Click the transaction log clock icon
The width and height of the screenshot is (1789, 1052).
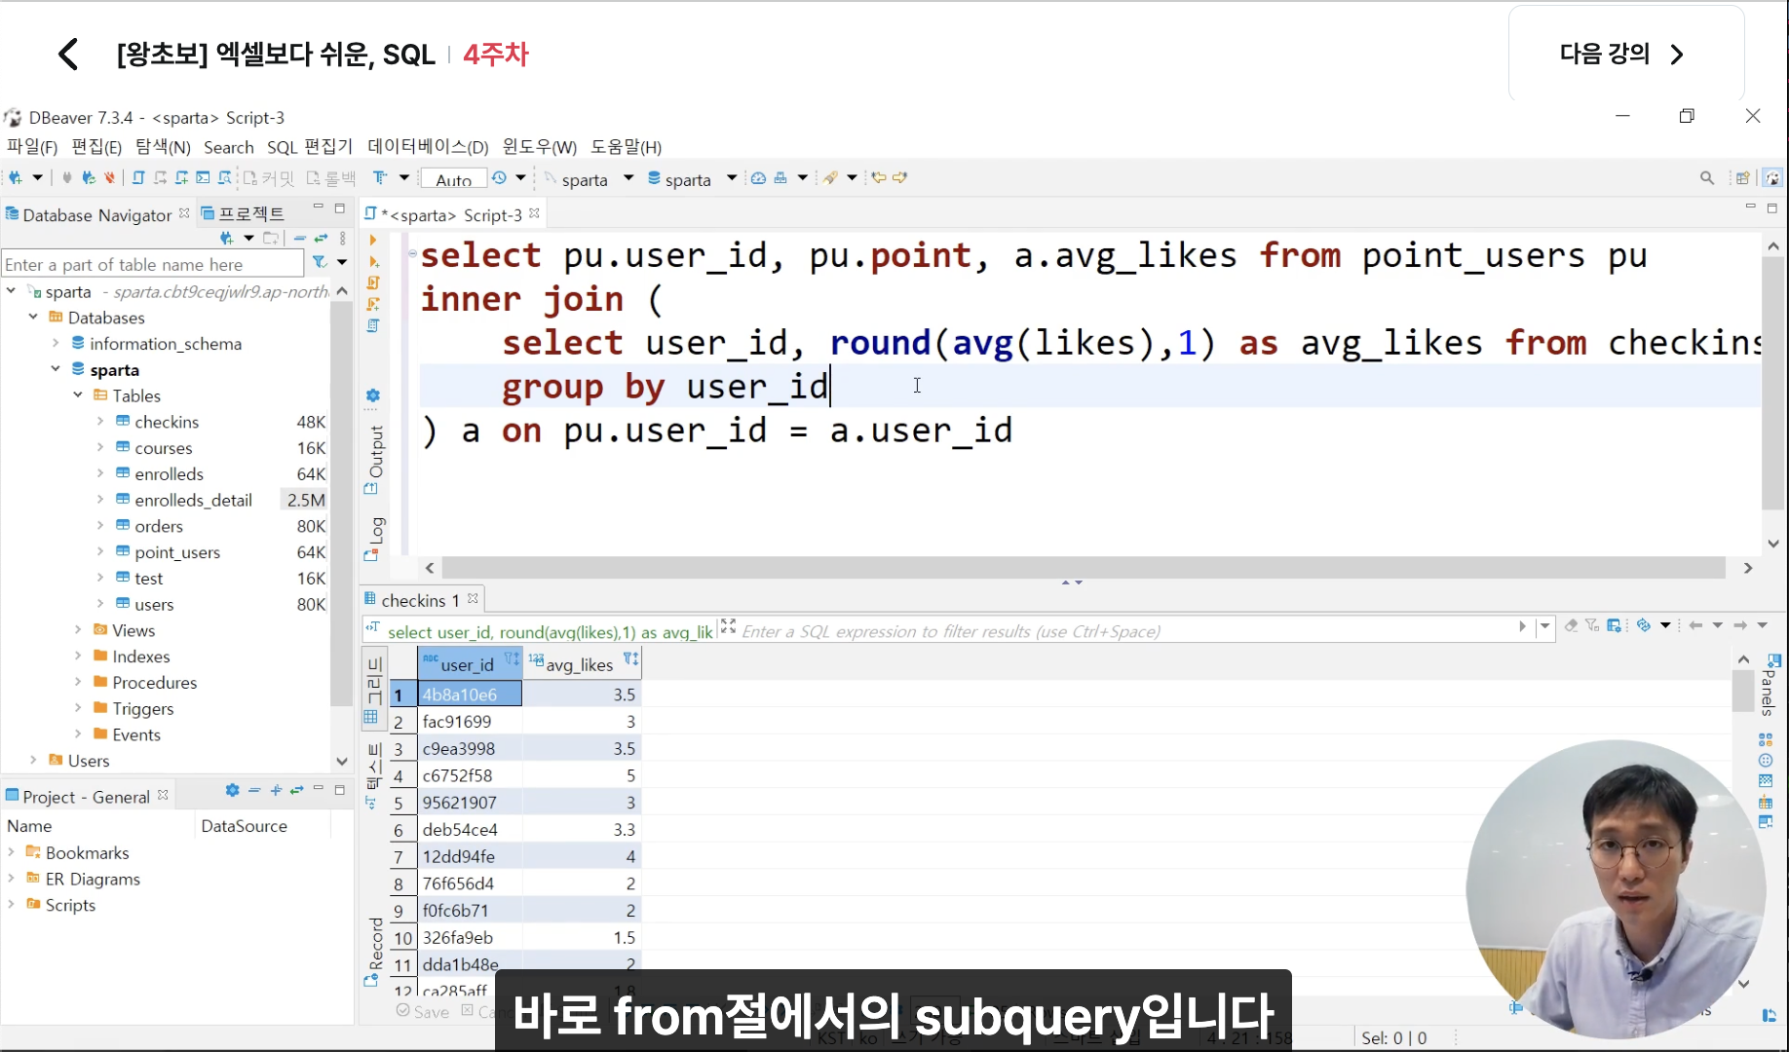pos(499,177)
